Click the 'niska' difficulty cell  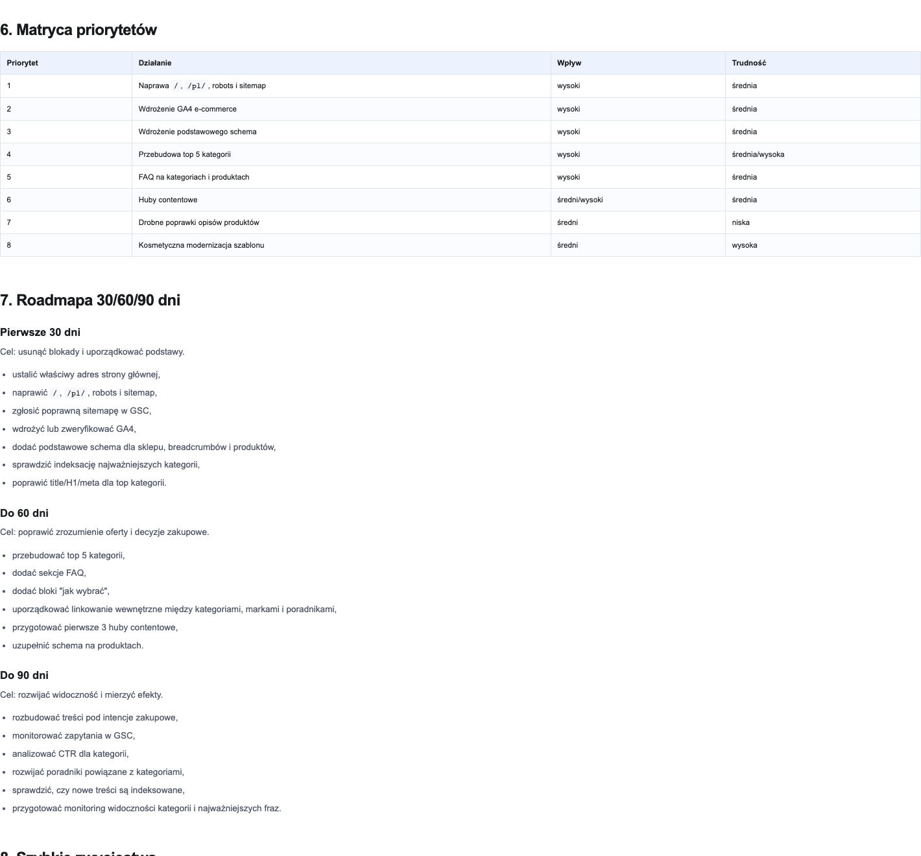pos(823,222)
